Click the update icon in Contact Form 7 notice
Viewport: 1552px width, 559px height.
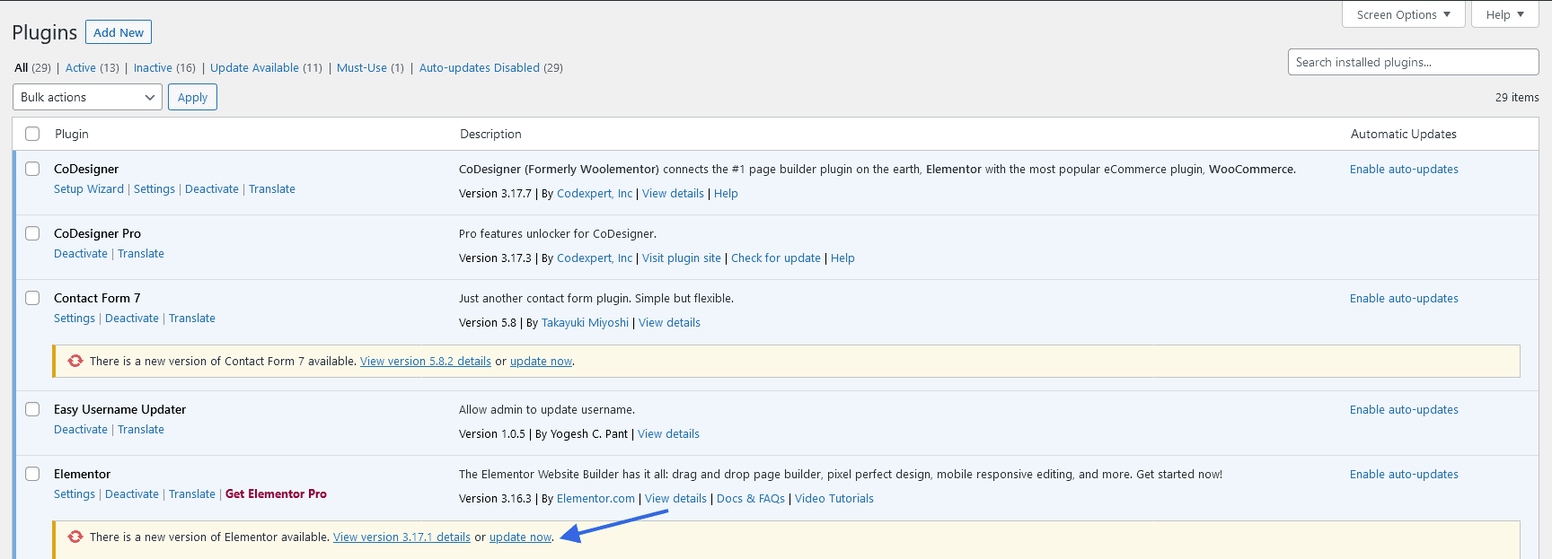click(75, 361)
